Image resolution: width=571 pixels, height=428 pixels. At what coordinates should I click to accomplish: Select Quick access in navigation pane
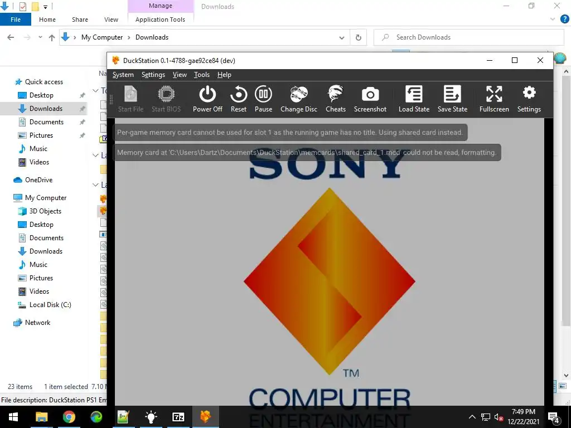click(43, 82)
